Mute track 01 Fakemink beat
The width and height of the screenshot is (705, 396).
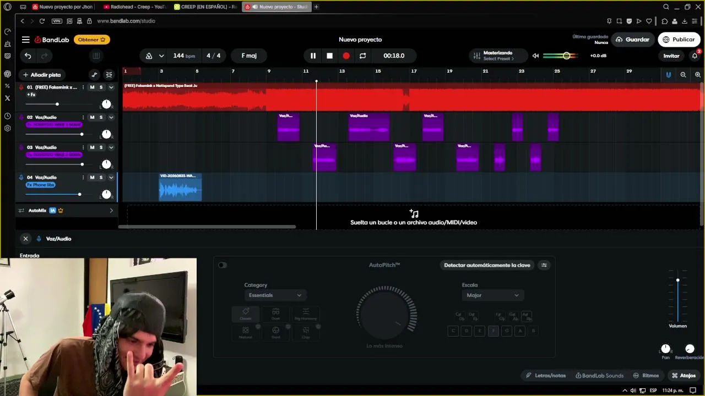(92, 87)
